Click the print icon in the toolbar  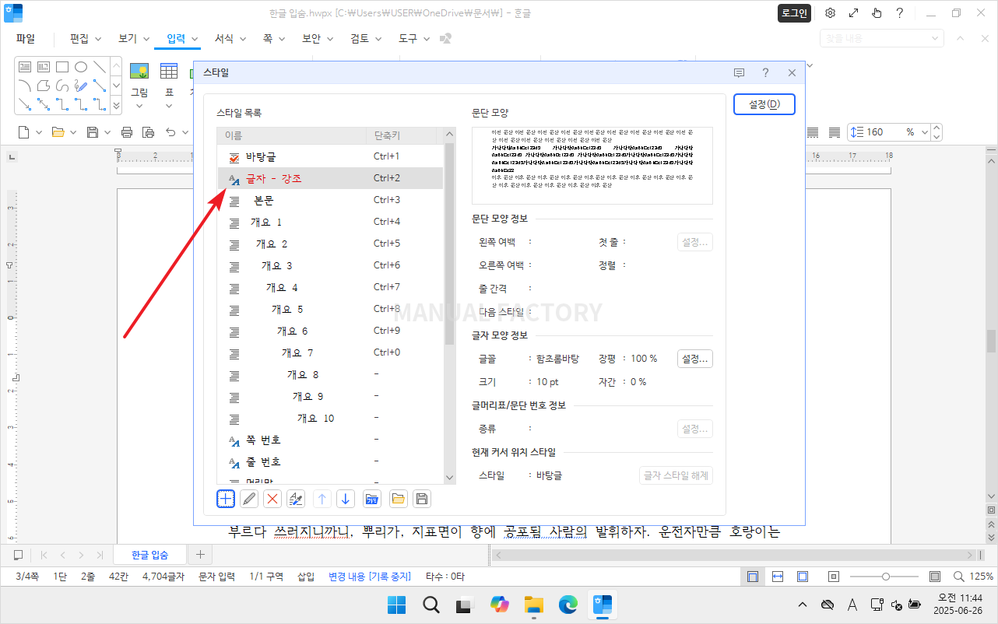click(x=127, y=132)
